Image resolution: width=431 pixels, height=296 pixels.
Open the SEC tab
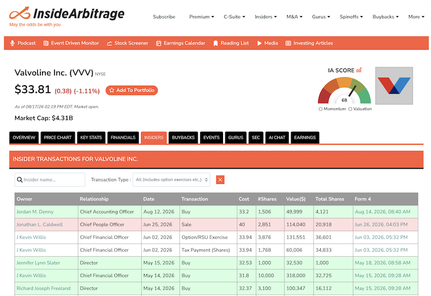click(255, 137)
